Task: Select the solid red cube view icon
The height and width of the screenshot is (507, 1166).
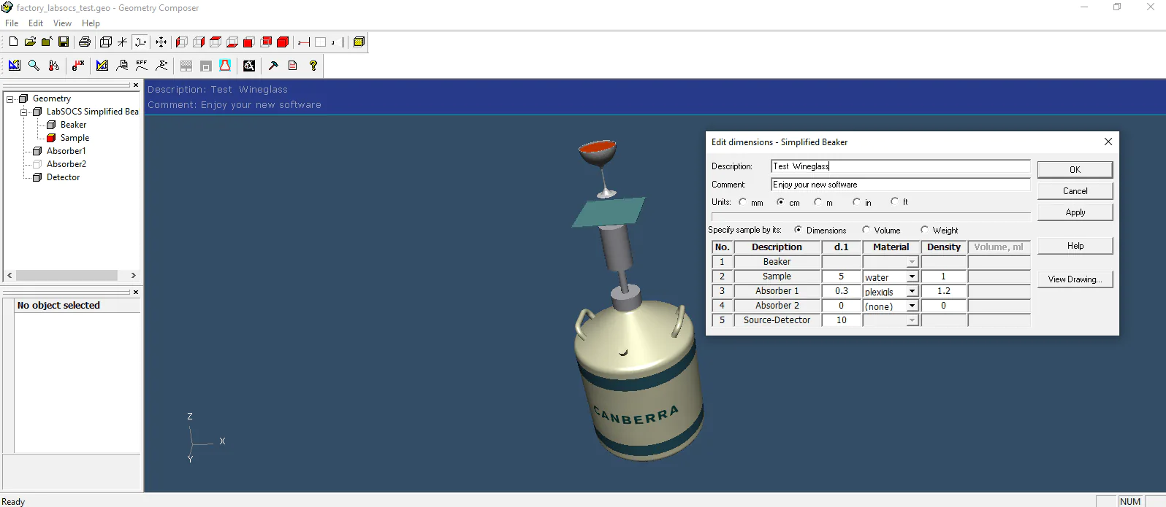Action: pyautogui.click(x=283, y=42)
